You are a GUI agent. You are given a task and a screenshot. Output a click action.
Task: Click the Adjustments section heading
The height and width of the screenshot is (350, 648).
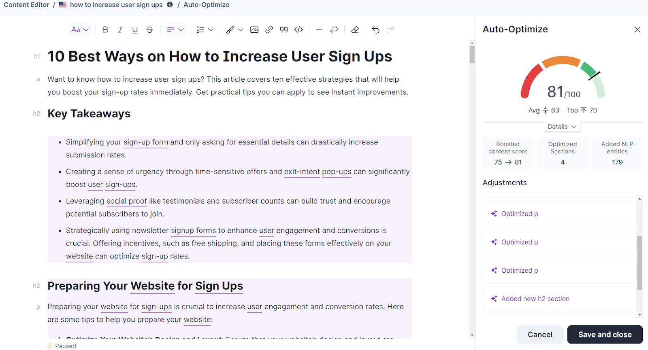click(505, 182)
